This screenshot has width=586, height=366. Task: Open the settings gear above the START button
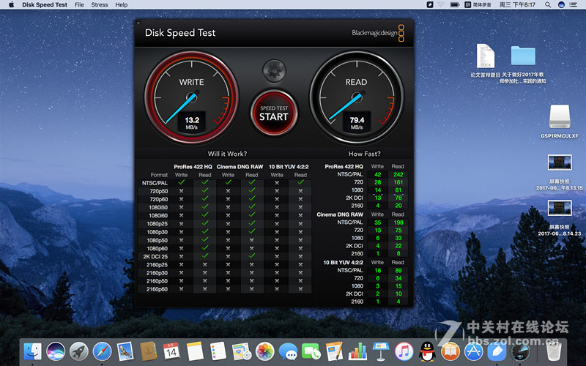pos(274,71)
